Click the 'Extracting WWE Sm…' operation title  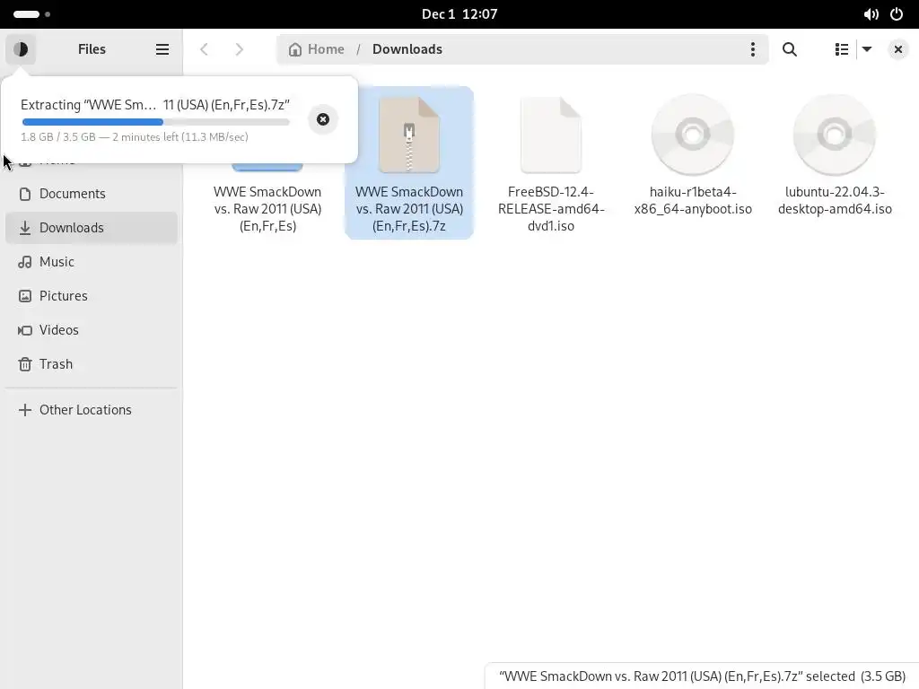click(155, 104)
